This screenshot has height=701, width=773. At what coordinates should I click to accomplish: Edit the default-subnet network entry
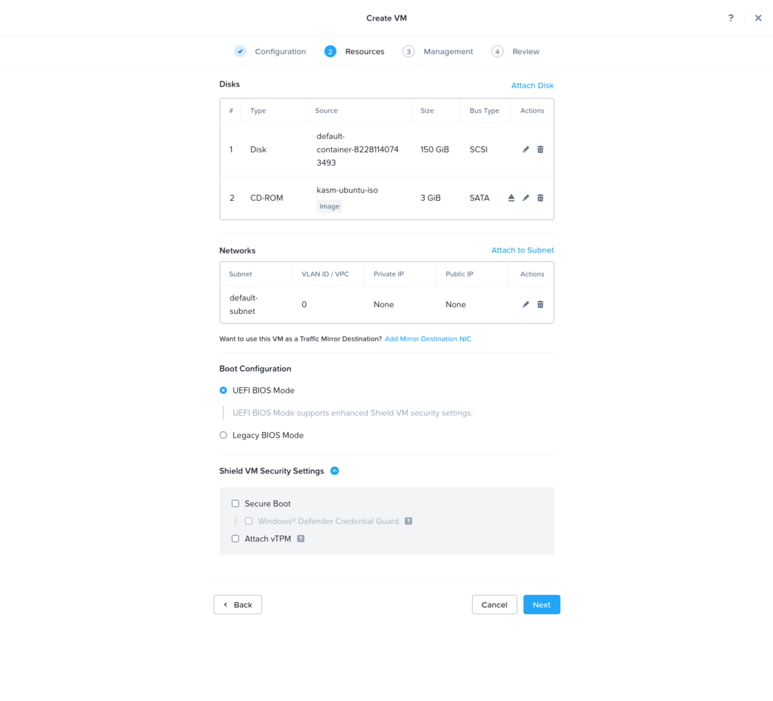pyautogui.click(x=525, y=304)
